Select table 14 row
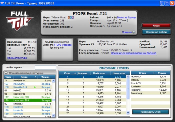The height and width of the screenshot is (122, 175). pyautogui.click(x=92, y=97)
